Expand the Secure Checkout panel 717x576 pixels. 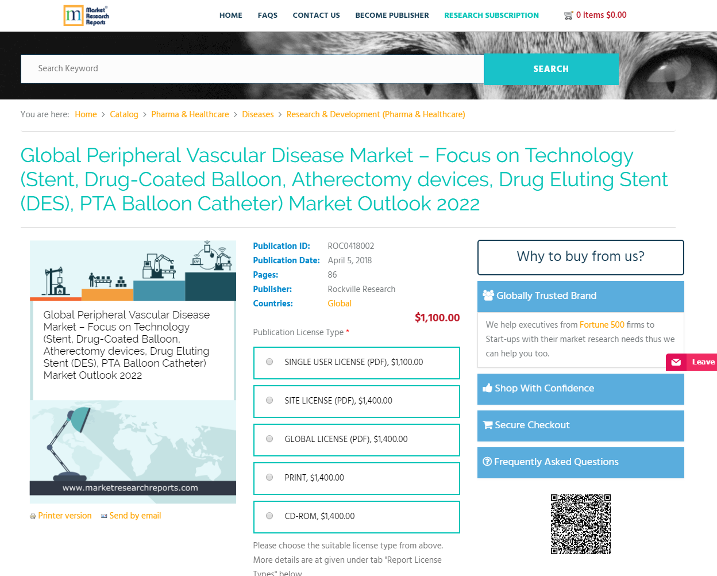tap(580, 425)
